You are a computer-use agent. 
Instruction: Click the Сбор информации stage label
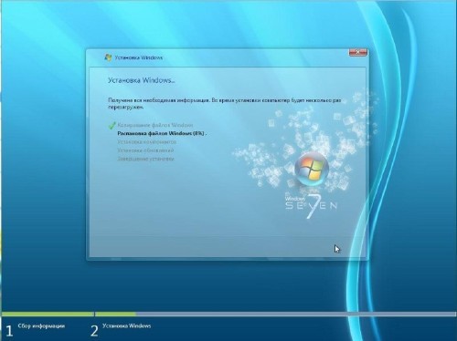41,325
